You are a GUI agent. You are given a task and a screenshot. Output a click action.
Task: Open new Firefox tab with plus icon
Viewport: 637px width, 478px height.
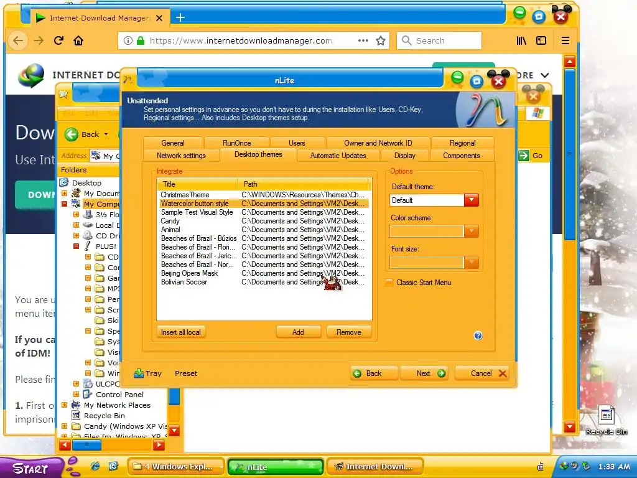coord(180,17)
